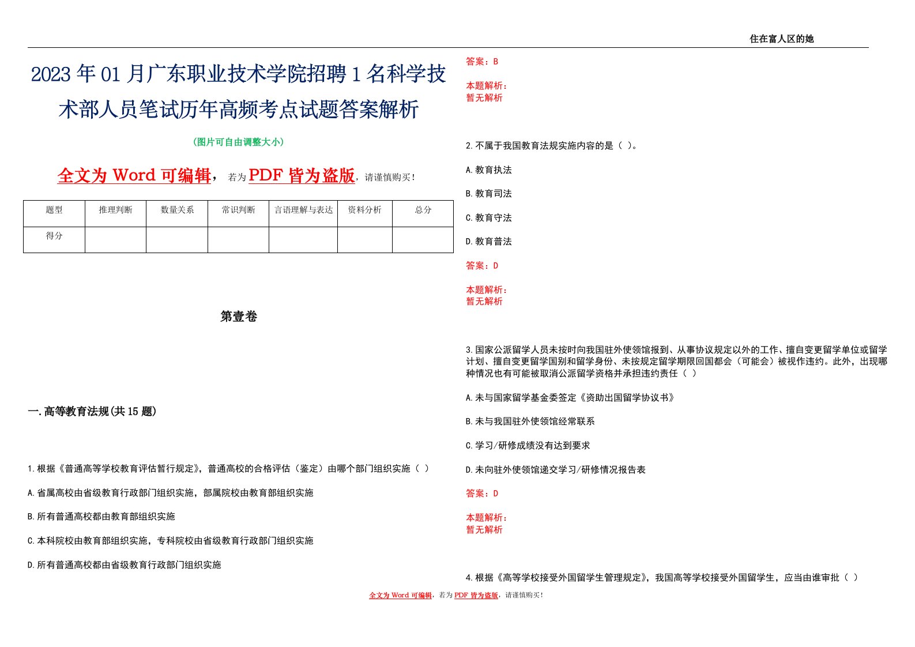915x647 pixels.
Task: Click the green note '(图片可自由调整大小)'
Action: click(238, 142)
